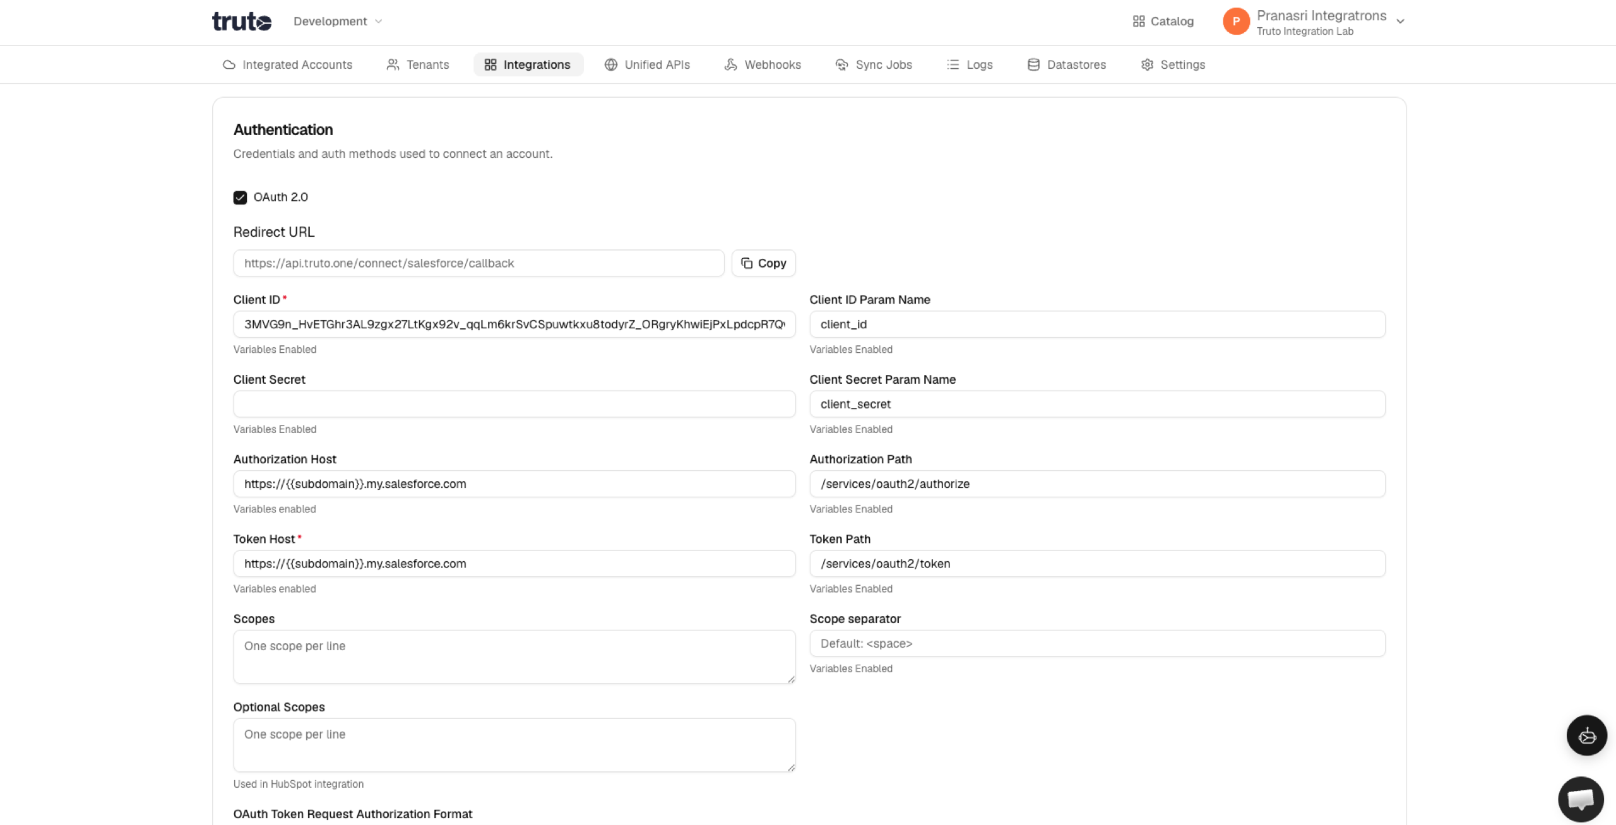Click the Client ID input field
The image size is (1616, 825).
click(x=514, y=324)
